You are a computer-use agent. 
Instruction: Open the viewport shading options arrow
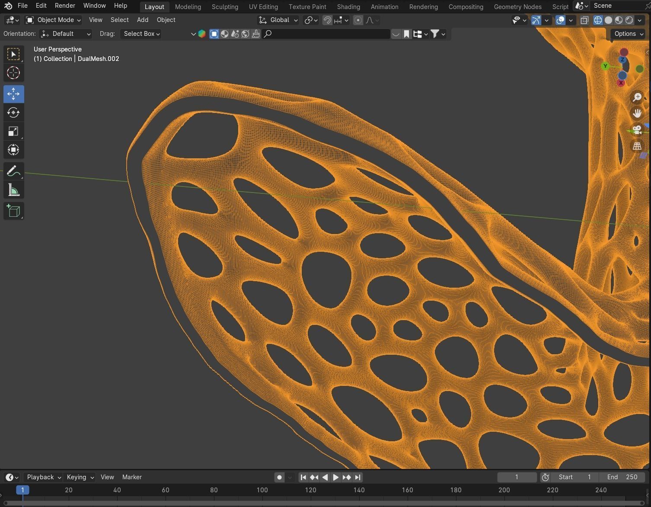[640, 20]
